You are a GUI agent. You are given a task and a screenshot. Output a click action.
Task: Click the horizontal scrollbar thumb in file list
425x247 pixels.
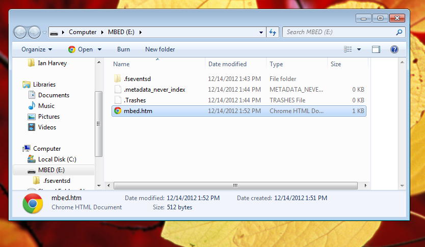(x=235, y=185)
